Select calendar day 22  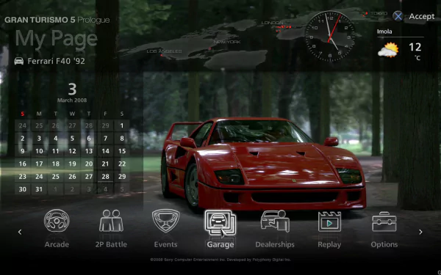click(122, 164)
